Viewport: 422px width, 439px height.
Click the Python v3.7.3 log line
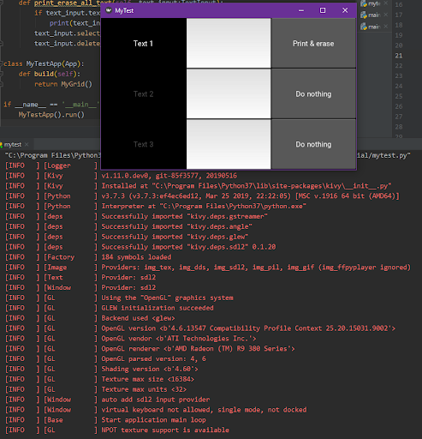coord(202,196)
